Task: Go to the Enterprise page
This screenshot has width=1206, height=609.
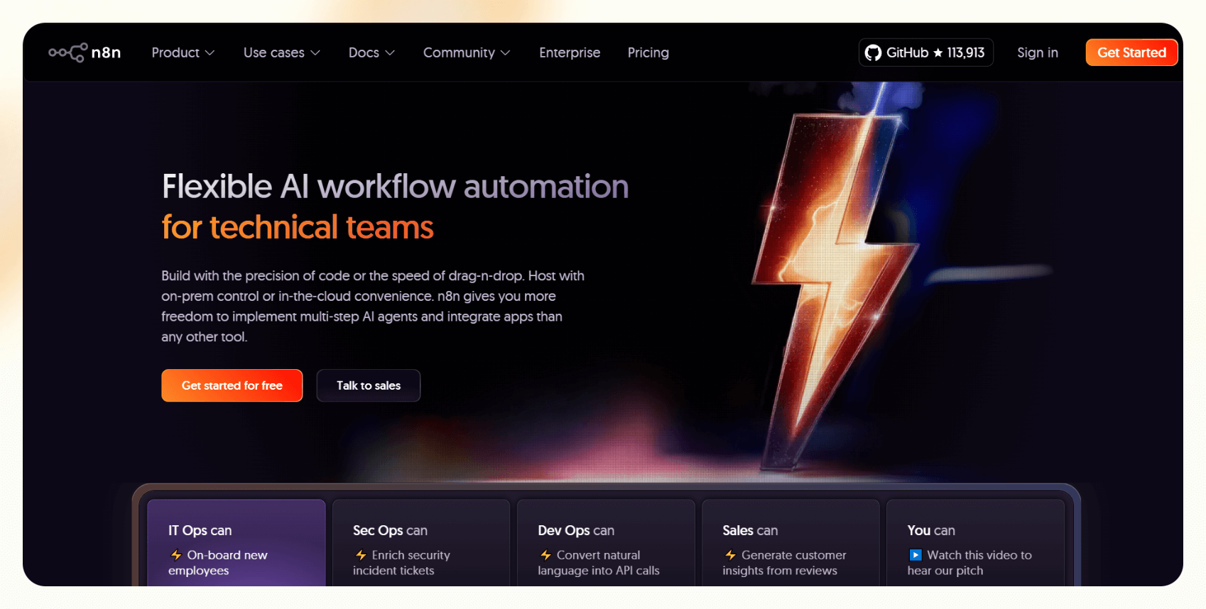Action: (570, 53)
